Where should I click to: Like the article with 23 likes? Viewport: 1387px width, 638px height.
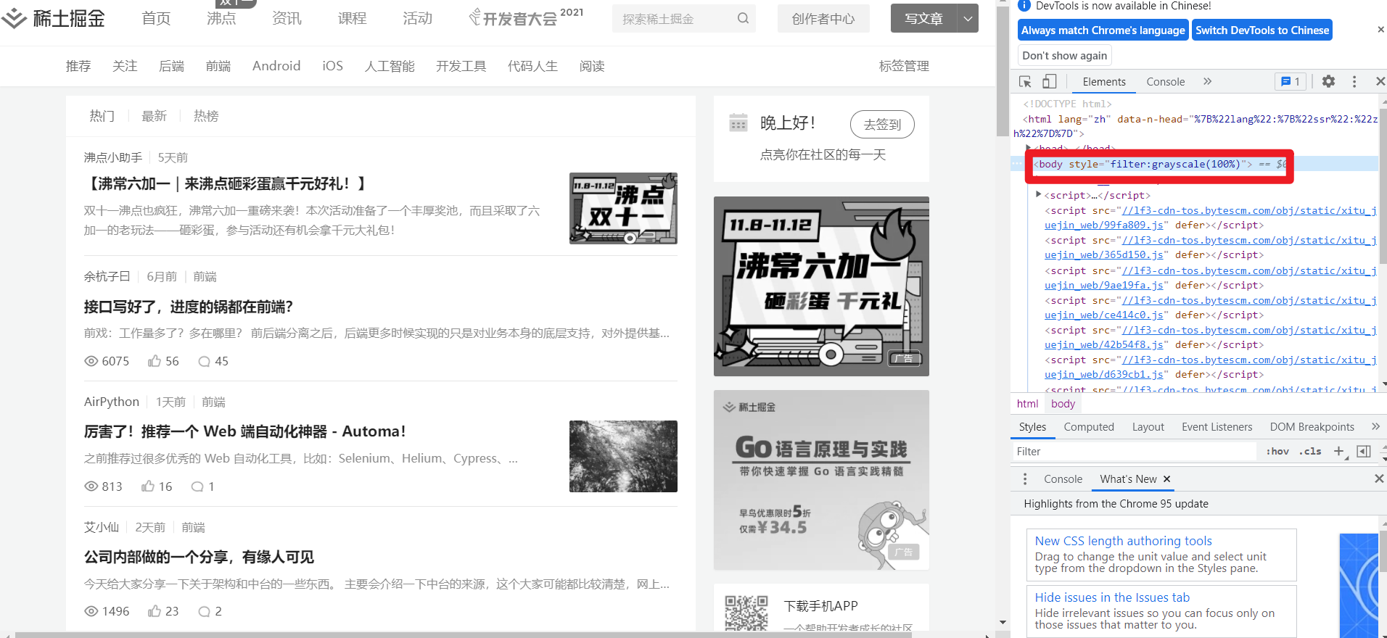point(155,611)
